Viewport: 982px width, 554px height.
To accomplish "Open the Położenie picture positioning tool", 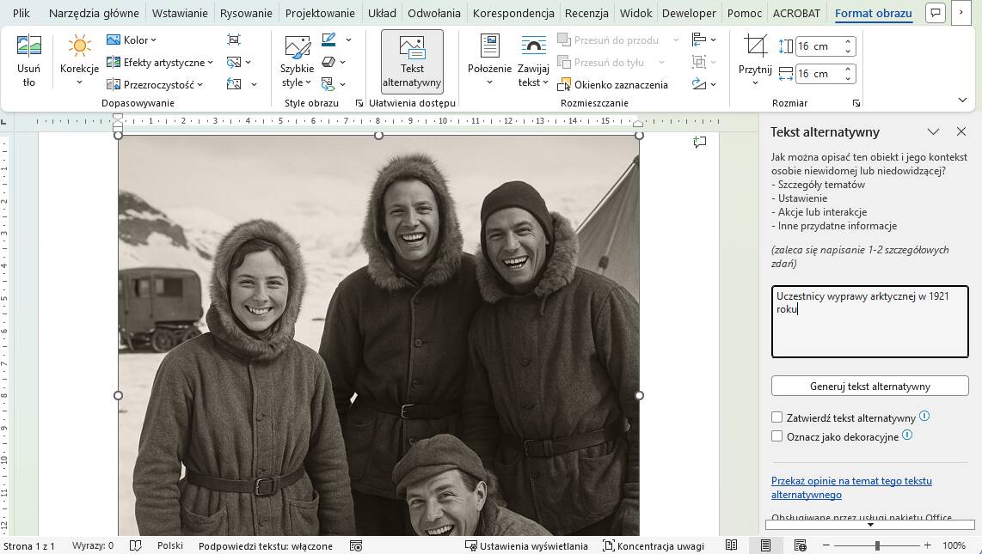I will tap(489, 60).
